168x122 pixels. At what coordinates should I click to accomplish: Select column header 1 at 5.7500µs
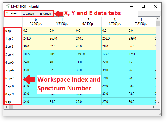coord(62,22)
